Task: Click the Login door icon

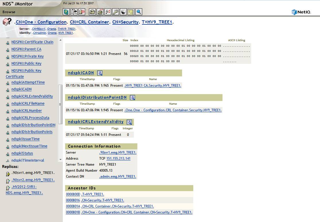Action: click(x=74, y=12)
